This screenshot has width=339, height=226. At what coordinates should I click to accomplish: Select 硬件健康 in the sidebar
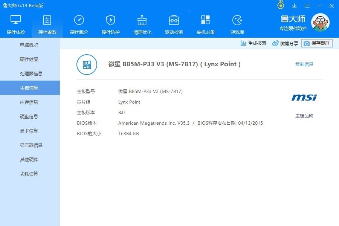[30, 59]
